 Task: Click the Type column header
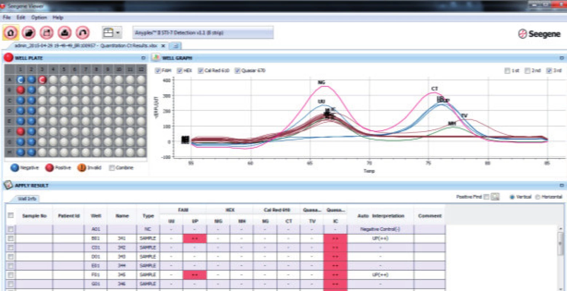pyautogui.click(x=148, y=216)
